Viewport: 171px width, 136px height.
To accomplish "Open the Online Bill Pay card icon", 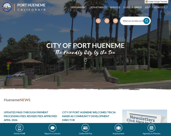I will [x=85, y=128].
